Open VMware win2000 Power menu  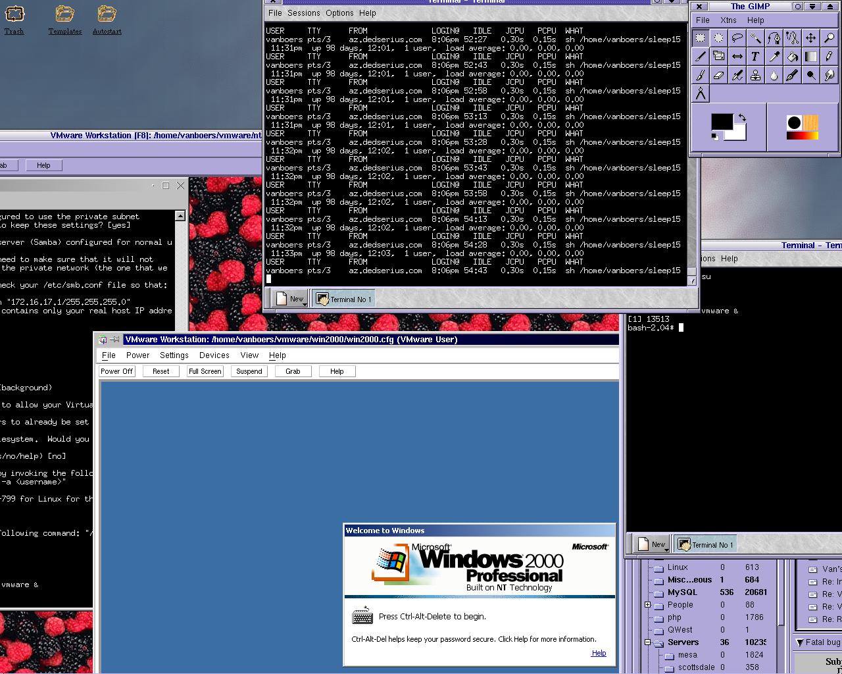(138, 355)
